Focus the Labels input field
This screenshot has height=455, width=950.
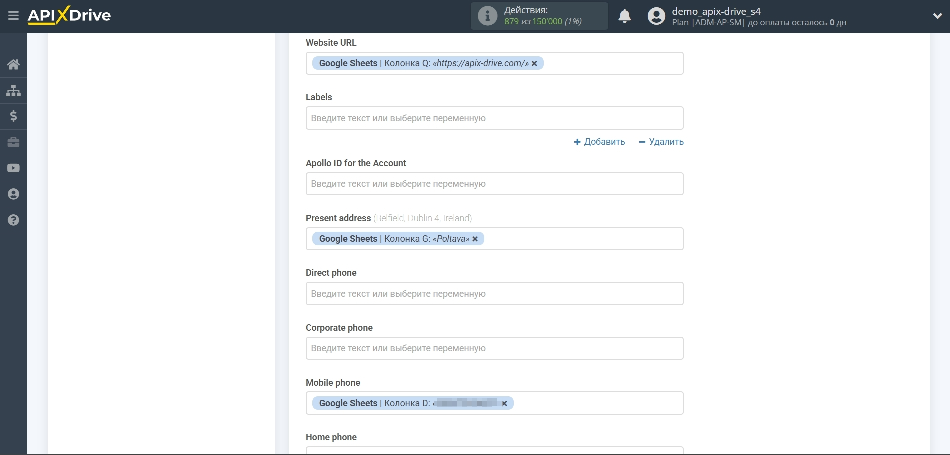tap(494, 118)
